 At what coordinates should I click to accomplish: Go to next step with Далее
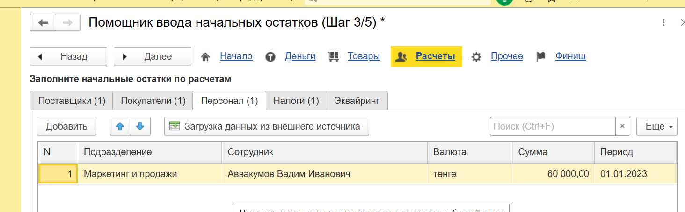coord(153,56)
